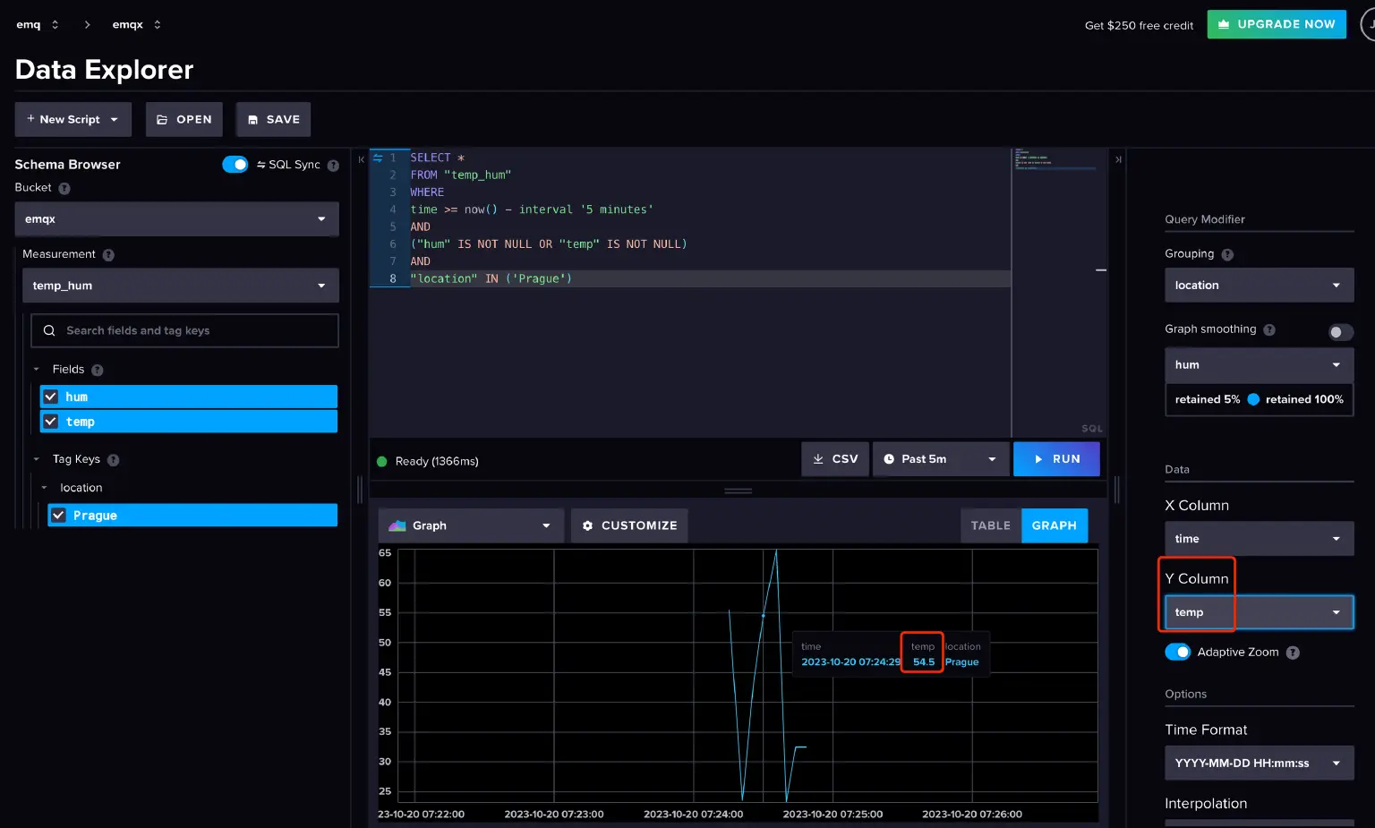Disable the SQL Sync toggle
1375x828 pixels.
click(235, 165)
